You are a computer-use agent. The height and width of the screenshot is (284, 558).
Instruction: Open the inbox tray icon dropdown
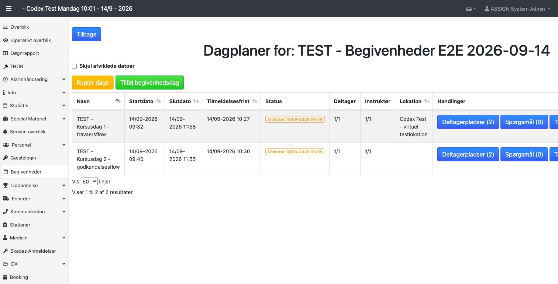(x=471, y=9)
